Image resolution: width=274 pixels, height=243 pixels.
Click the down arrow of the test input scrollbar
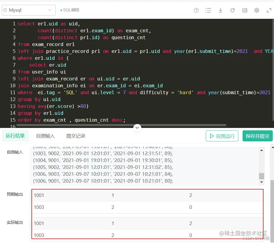click(x=262, y=182)
